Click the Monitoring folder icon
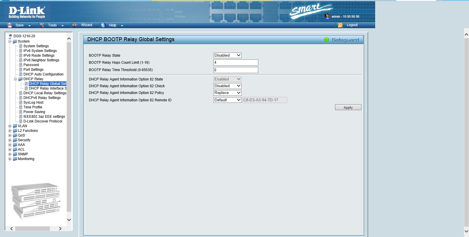This screenshot has width=469, height=237. (x=15, y=159)
